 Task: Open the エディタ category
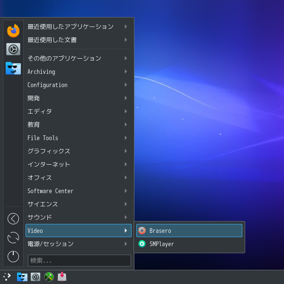tap(79, 111)
